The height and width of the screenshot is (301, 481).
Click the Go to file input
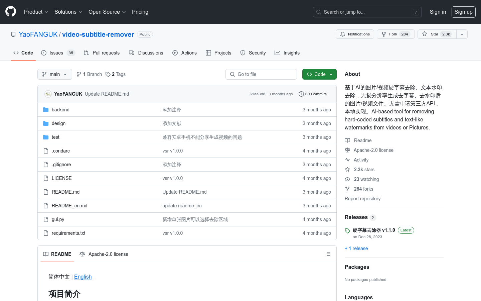tap(261, 74)
